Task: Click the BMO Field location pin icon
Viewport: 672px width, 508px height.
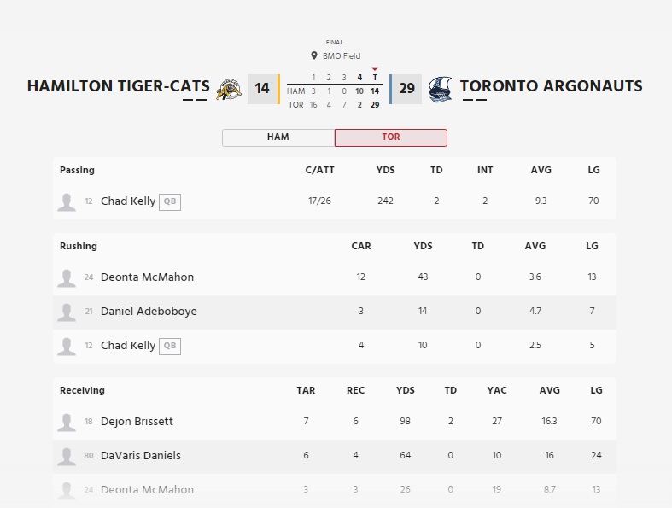Action: tap(314, 56)
